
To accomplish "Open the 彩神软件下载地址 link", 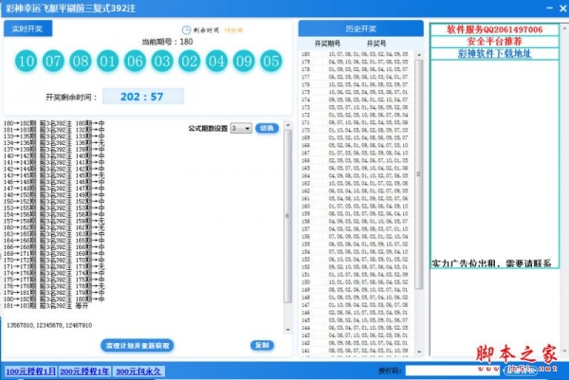I will 494,54.
